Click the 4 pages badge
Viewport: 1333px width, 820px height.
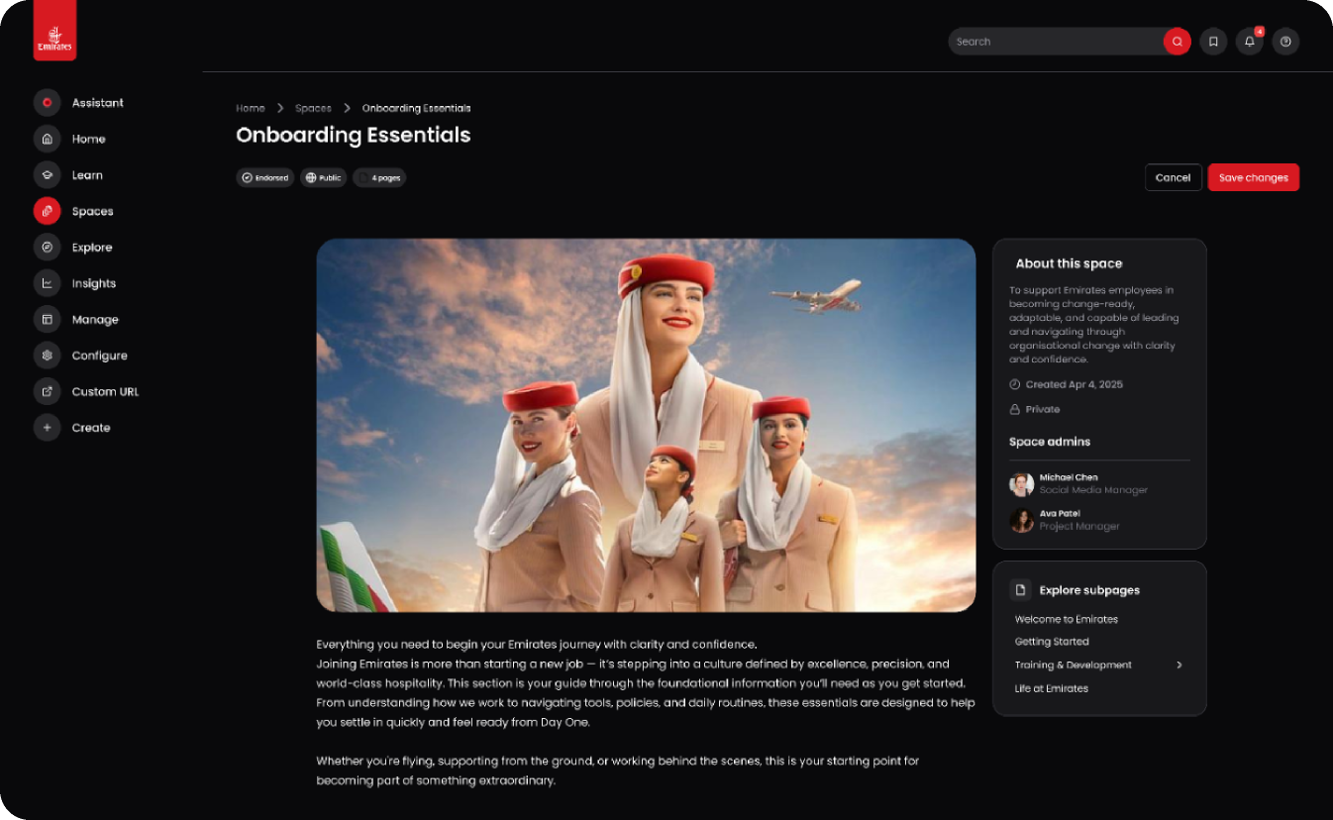(379, 178)
